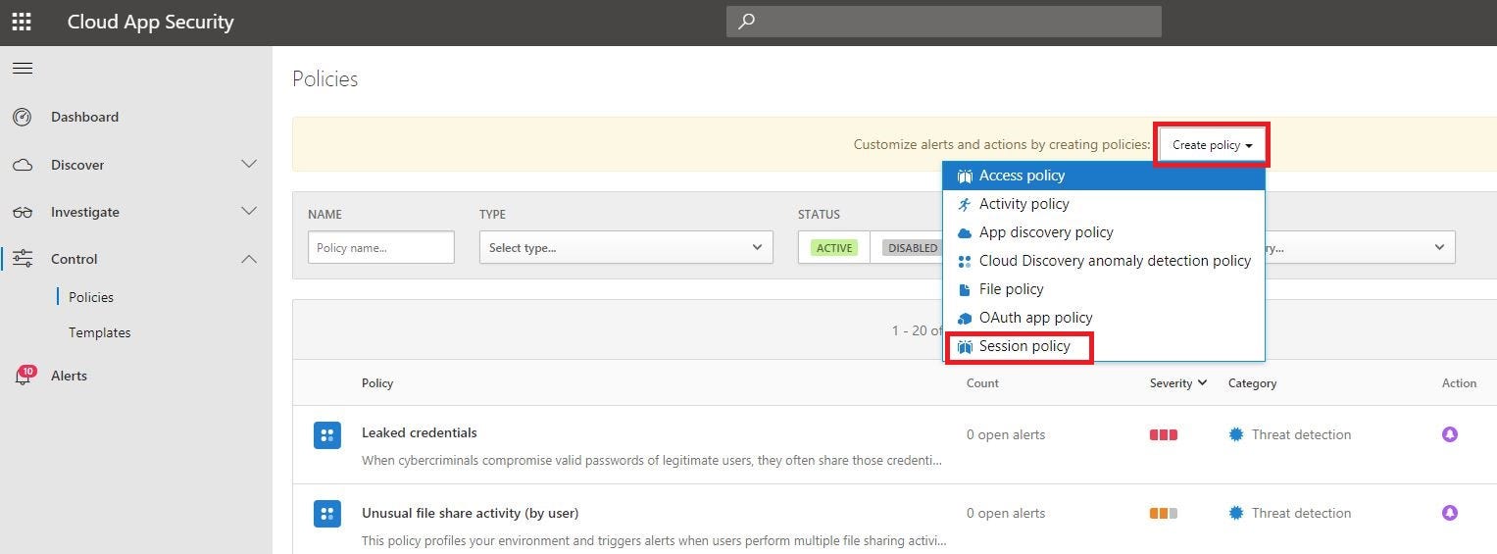Screen dimensions: 1497x554
Task: Open the Create policy dropdown
Action: click(1212, 145)
